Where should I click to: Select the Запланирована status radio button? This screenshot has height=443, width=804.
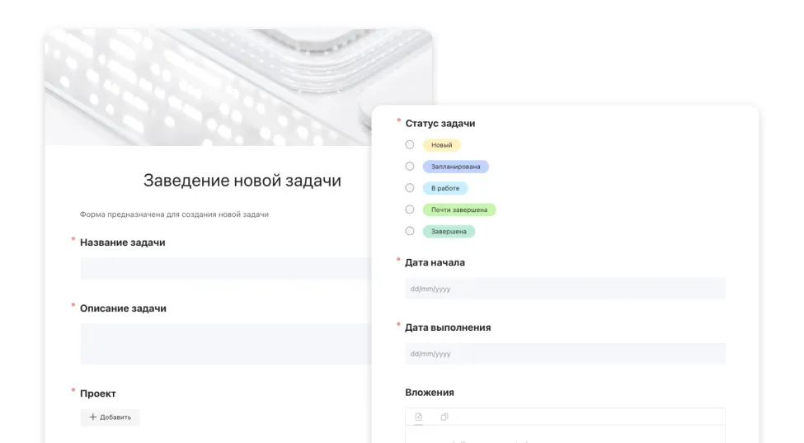tap(410, 166)
